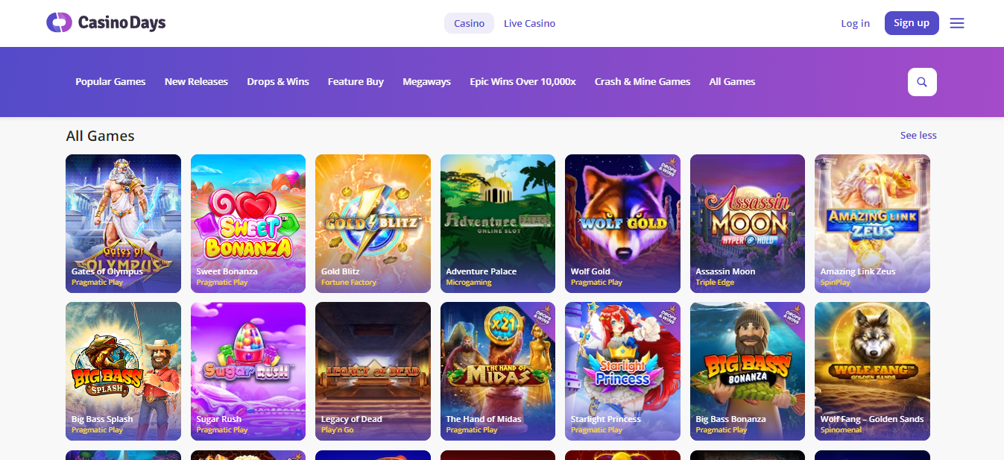
Task: Open The Hand of Midas game
Action: coord(498,371)
